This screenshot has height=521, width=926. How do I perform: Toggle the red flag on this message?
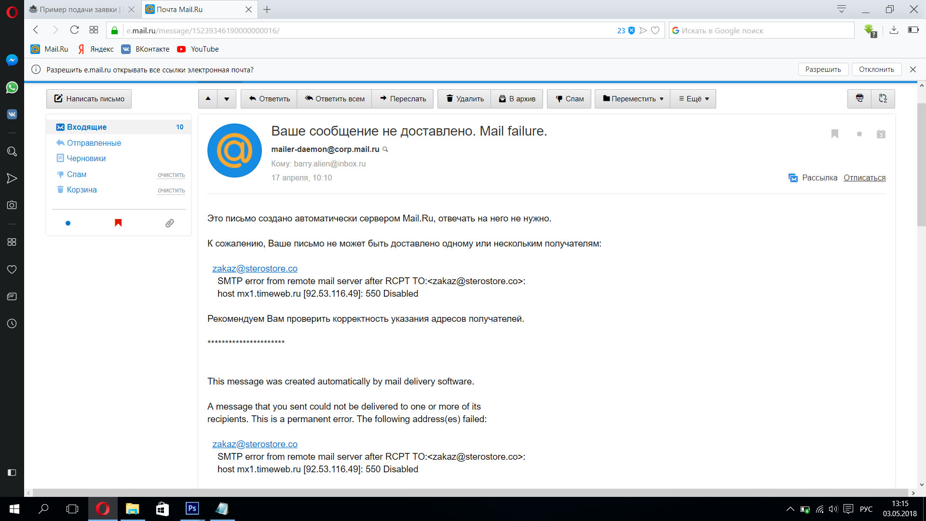834,134
